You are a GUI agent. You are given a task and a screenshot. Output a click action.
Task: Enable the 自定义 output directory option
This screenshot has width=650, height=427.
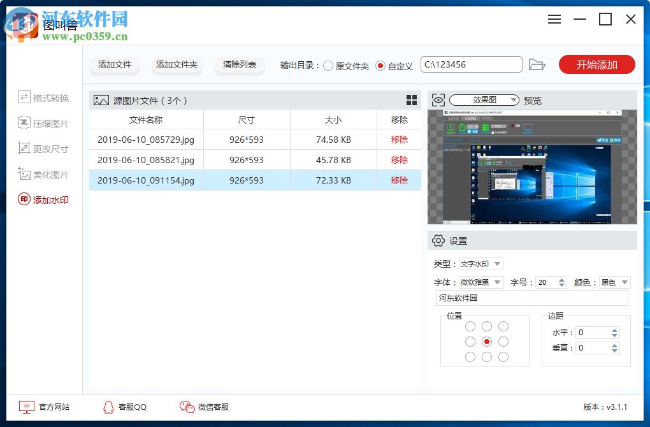(380, 64)
